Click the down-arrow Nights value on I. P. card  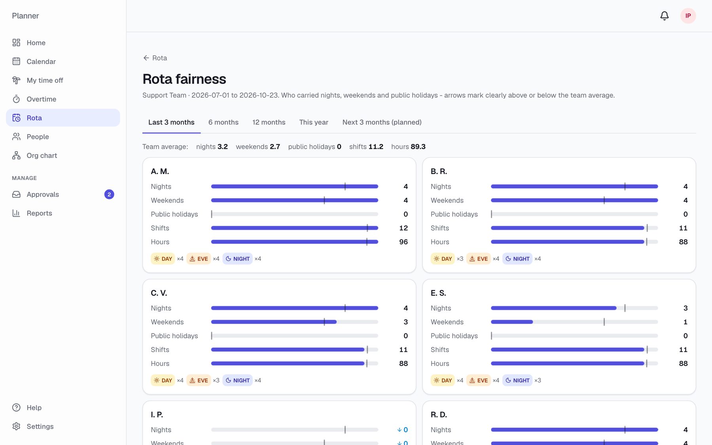(402, 430)
